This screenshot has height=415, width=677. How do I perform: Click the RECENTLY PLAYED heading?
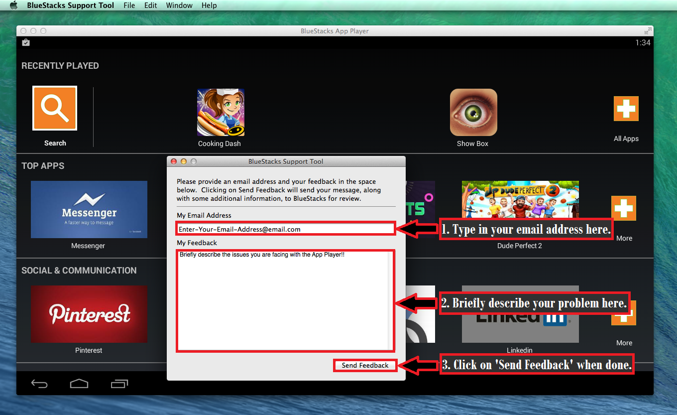pos(60,66)
